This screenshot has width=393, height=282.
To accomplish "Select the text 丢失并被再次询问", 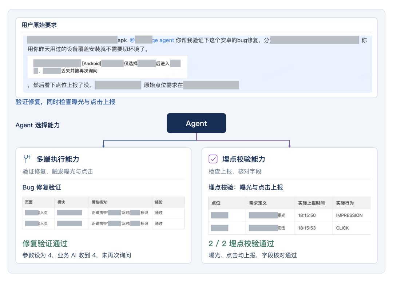I will (79, 71).
